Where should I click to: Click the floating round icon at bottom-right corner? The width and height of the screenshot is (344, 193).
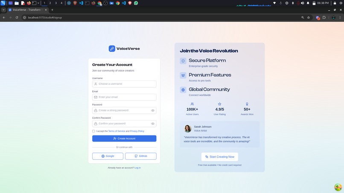point(338,187)
